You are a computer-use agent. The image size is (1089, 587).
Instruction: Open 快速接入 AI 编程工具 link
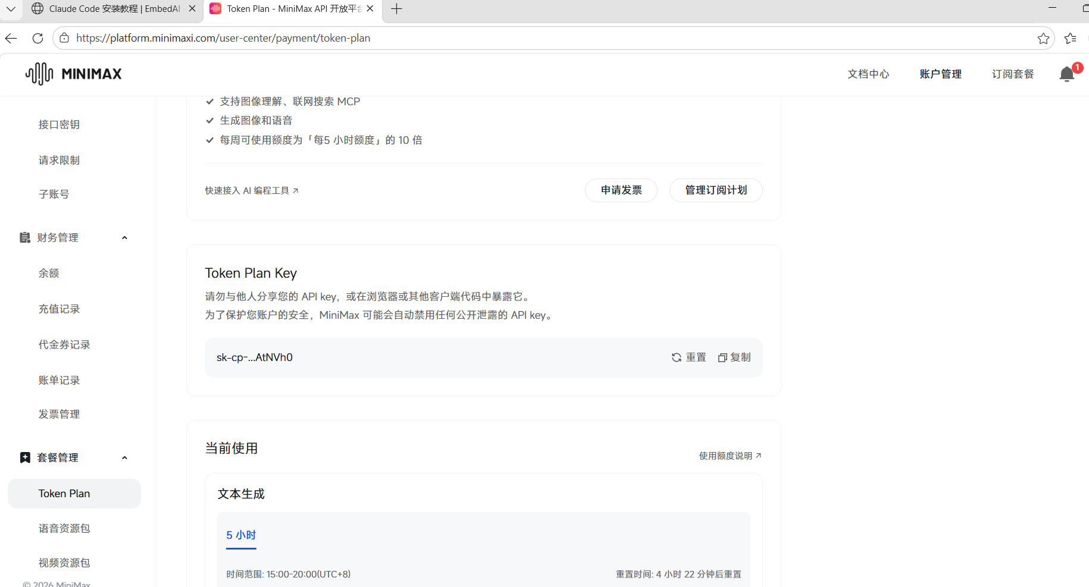[x=252, y=190]
